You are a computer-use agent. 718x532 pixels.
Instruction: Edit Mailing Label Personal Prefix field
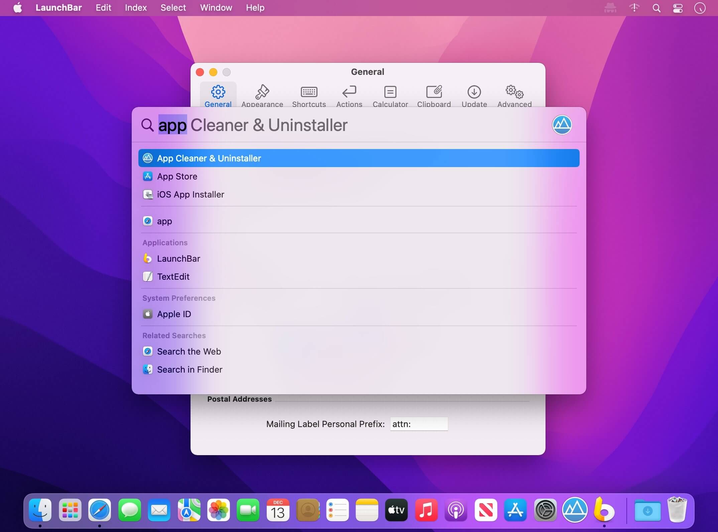coord(419,424)
